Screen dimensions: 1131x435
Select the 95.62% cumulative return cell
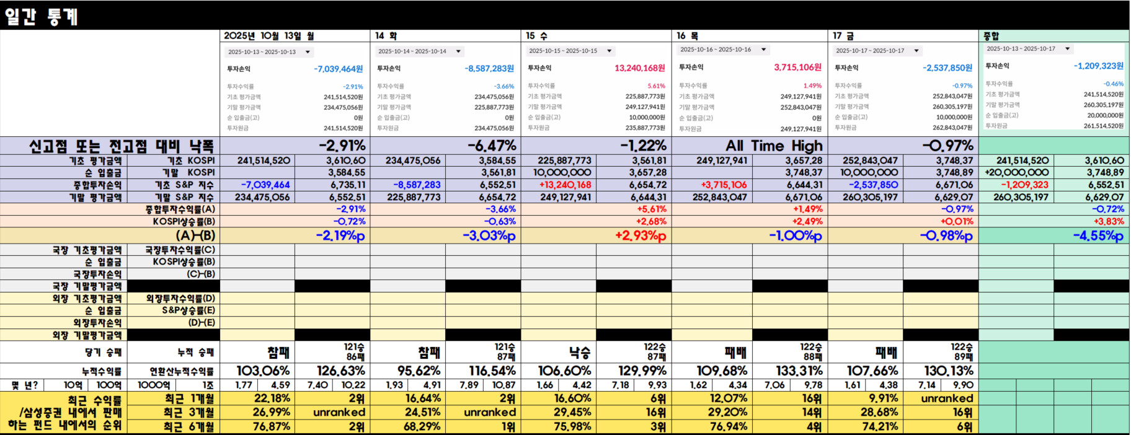click(408, 371)
